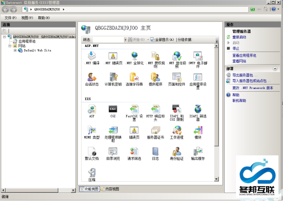Open the ASP feature icon
Viewport: 283px width, 201px height.
(x=92, y=111)
